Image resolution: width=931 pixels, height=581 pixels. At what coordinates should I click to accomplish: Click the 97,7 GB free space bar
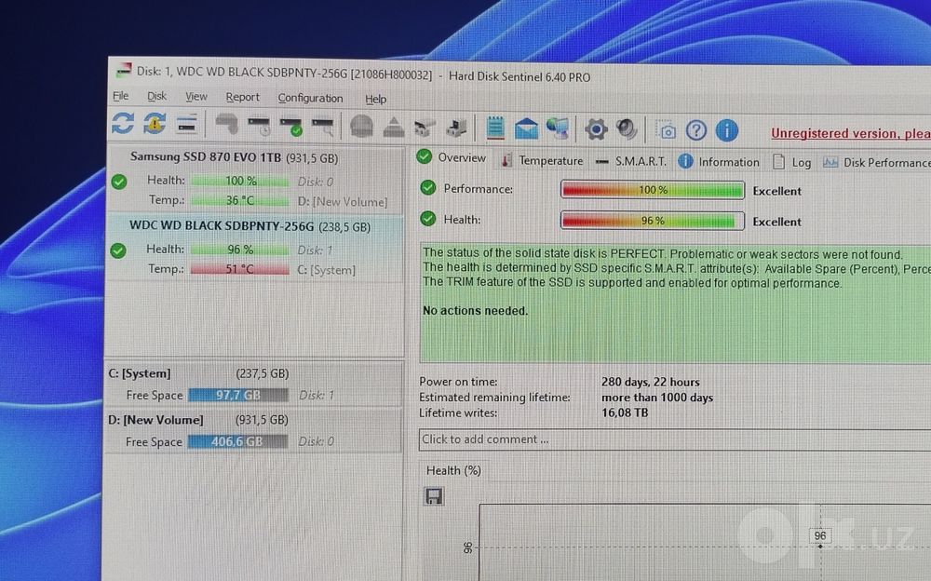pyautogui.click(x=238, y=395)
